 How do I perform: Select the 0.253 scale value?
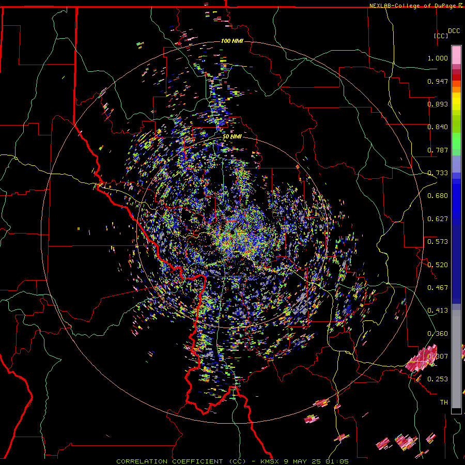pos(438,379)
